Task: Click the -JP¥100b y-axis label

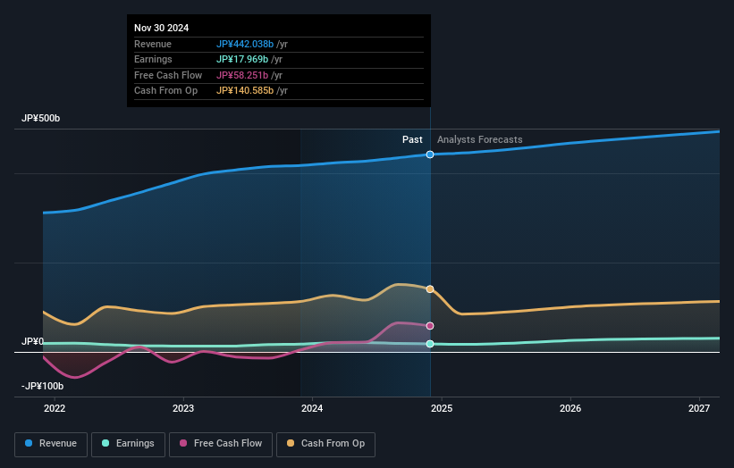Action: (x=42, y=386)
